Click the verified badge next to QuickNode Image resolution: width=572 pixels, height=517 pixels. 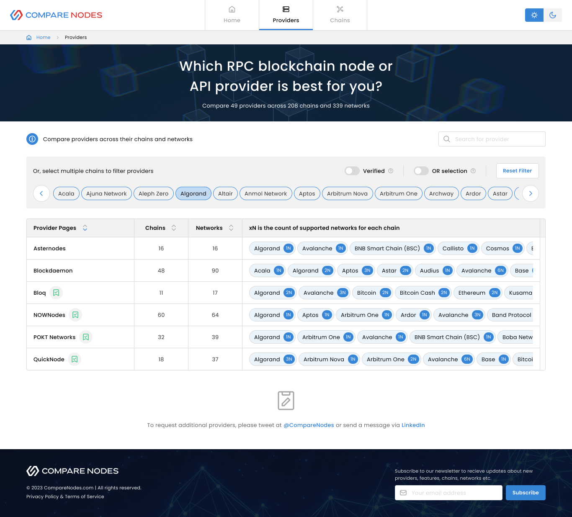(75, 359)
